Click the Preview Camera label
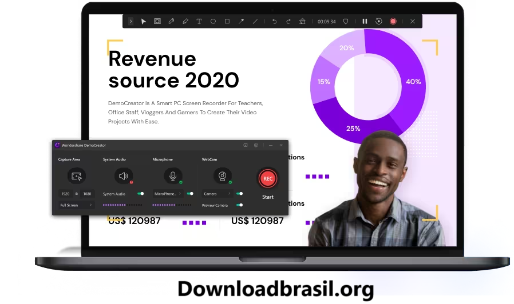This screenshot has width=514, height=304. (x=215, y=206)
